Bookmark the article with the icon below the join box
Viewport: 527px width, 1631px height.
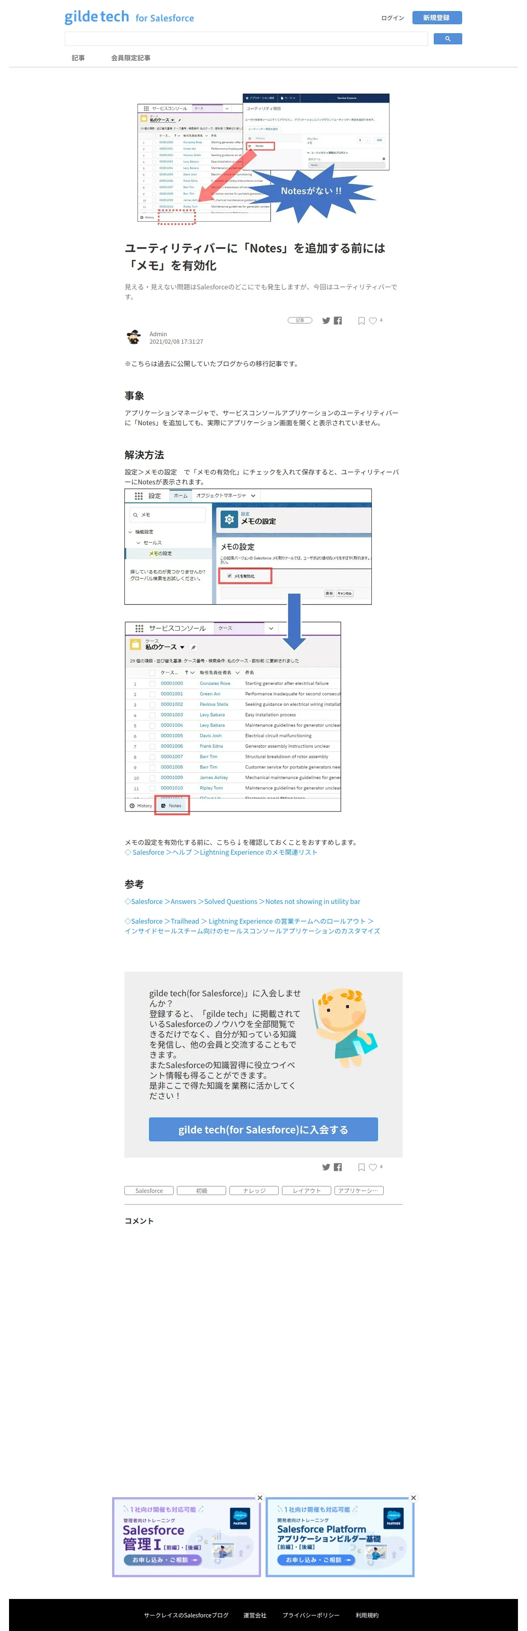point(361,1168)
